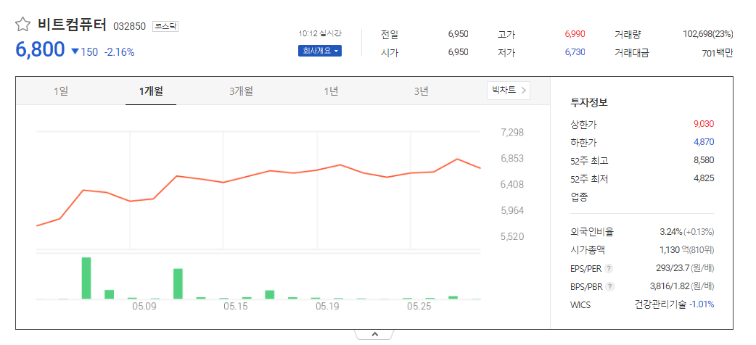The image size is (756, 345).
Task: Click the 고가 value 6,990
Action: (575, 35)
